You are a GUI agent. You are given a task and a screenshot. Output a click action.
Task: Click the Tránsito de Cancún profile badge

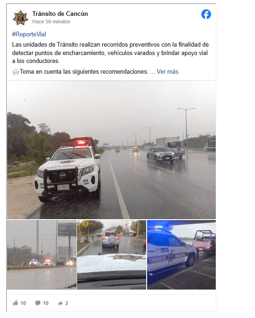click(21, 18)
